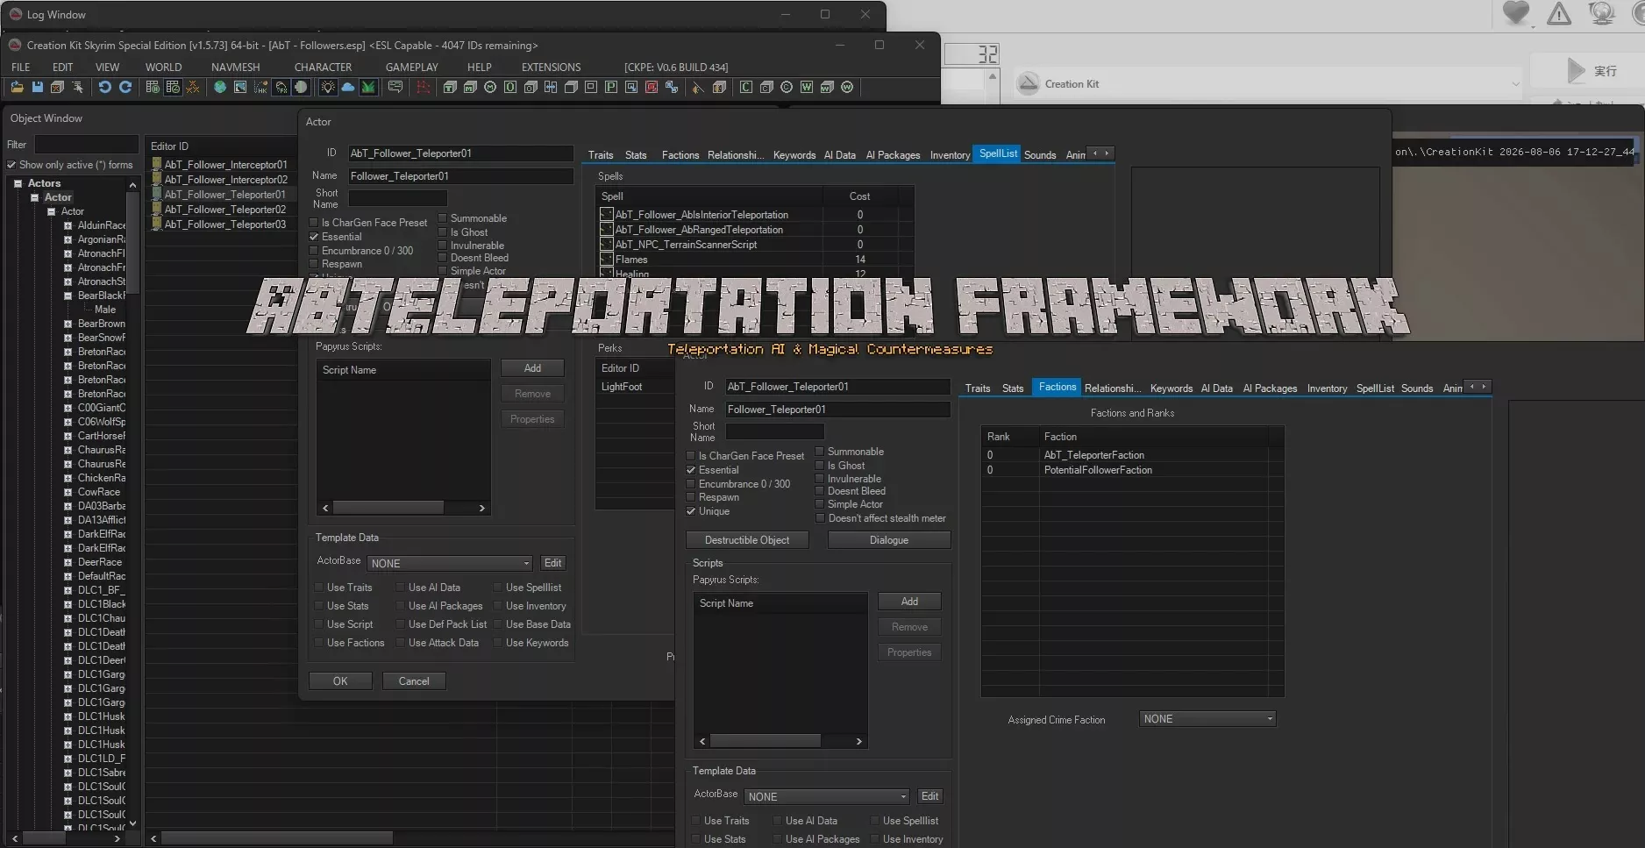Click the blue floppy save icon

[37, 87]
